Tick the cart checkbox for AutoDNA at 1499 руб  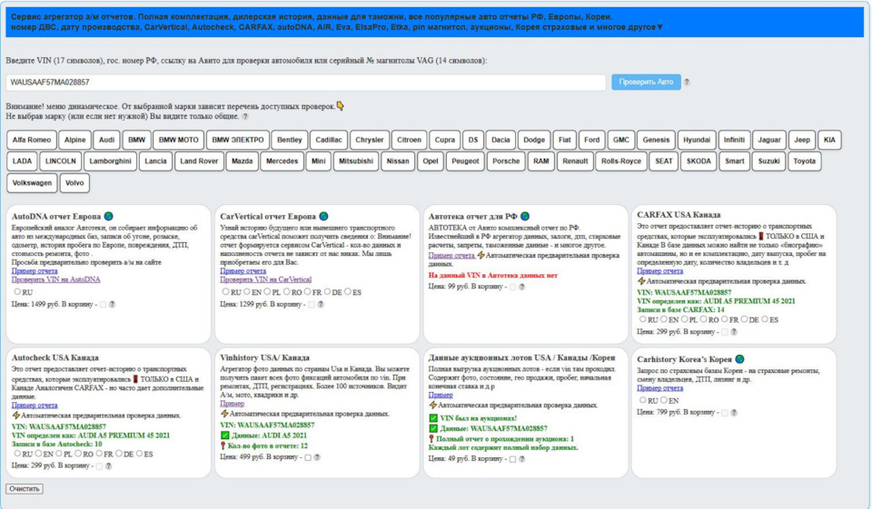[103, 305]
